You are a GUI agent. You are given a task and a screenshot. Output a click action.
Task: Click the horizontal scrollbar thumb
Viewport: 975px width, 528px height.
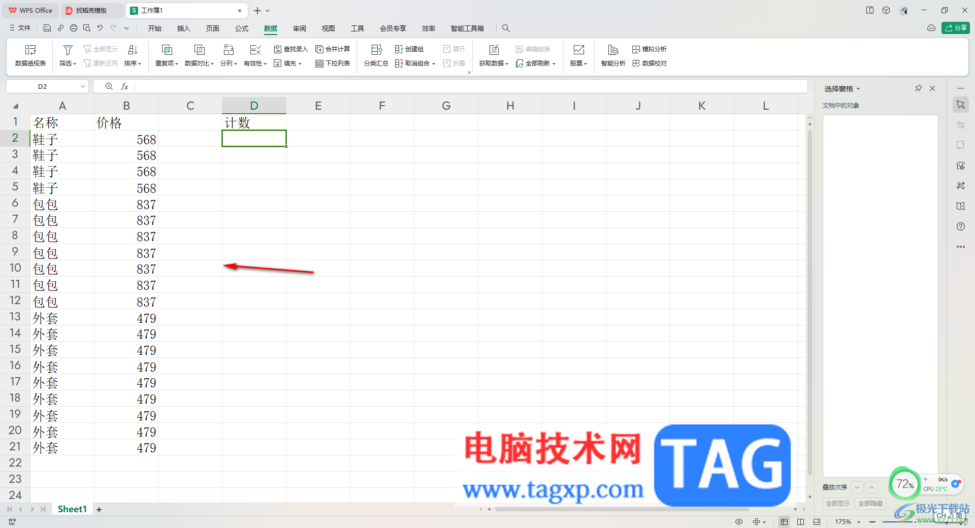(x=622, y=509)
